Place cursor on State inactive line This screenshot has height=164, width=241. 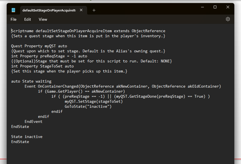[x=27, y=137]
